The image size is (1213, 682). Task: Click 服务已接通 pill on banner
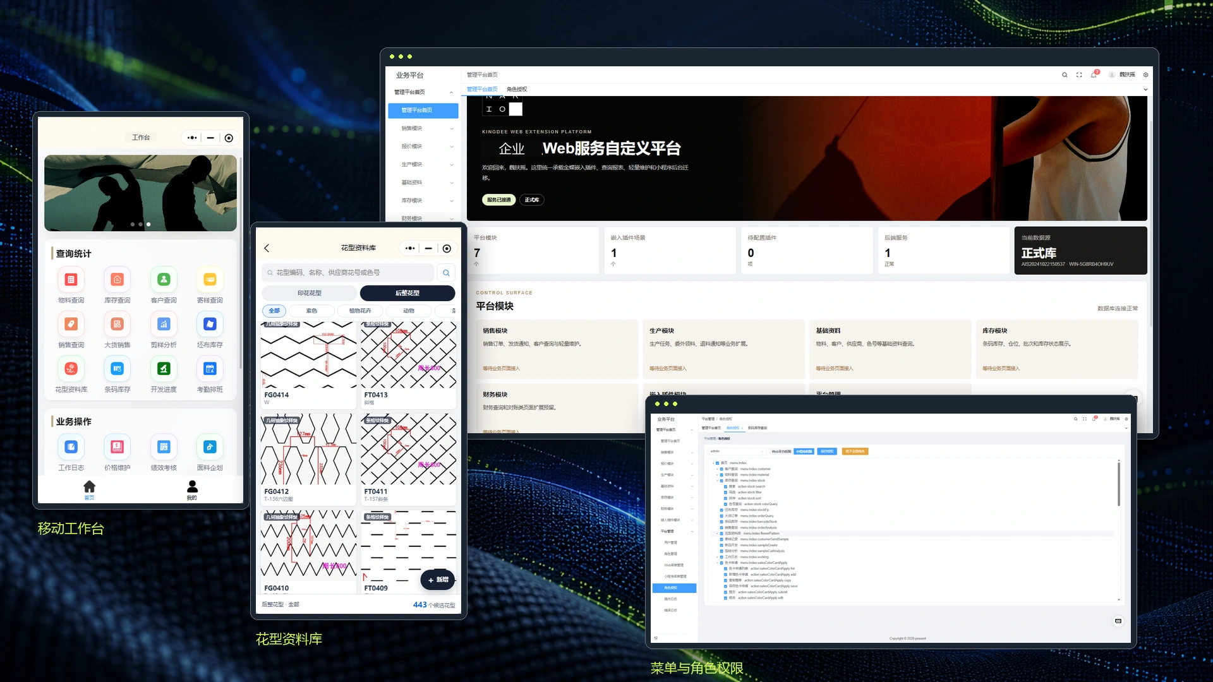[x=499, y=200]
